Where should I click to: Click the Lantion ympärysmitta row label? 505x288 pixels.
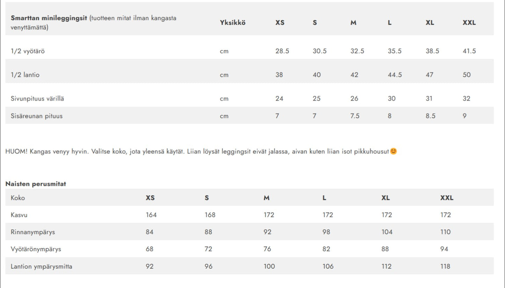tap(42, 267)
